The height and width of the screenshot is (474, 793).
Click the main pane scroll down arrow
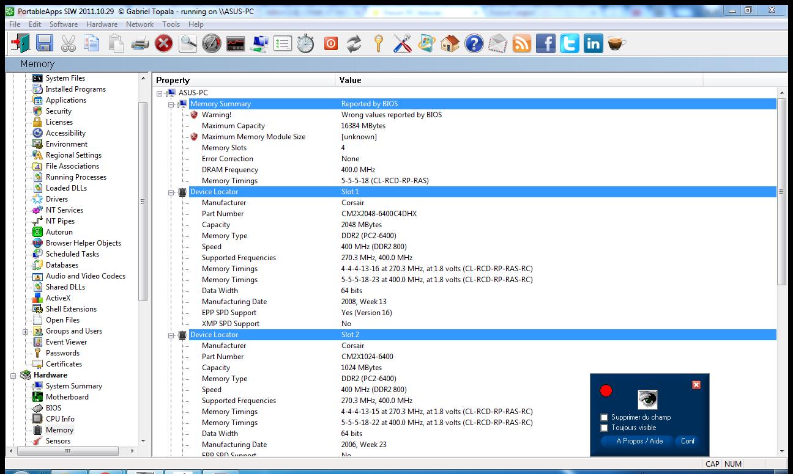coord(781,451)
